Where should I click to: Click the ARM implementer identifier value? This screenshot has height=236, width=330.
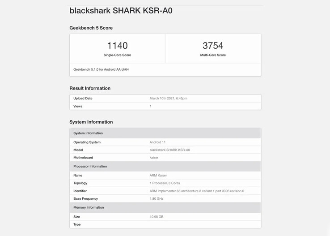(x=197, y=191)
